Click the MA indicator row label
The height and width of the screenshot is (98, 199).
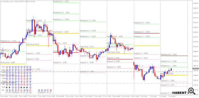pos(3,90)
